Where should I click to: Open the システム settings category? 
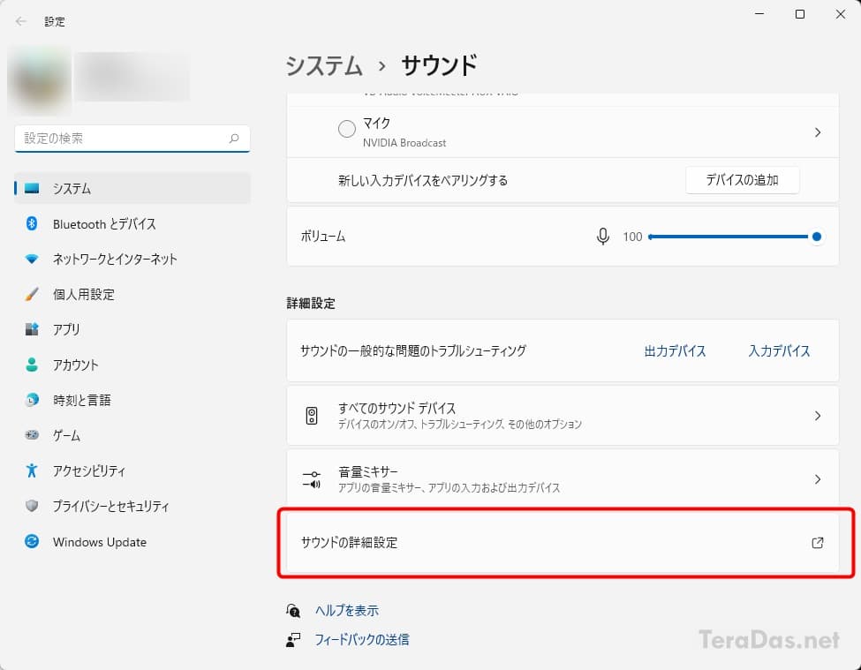[132, 188]
